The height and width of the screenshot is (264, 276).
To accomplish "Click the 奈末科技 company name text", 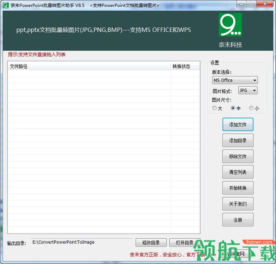I will point(230,45).
